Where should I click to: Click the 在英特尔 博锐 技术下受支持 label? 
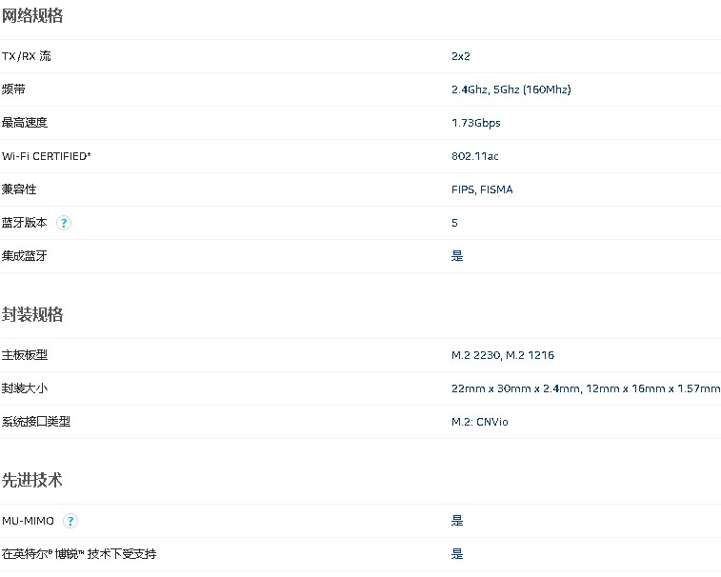tap(79, 554)
